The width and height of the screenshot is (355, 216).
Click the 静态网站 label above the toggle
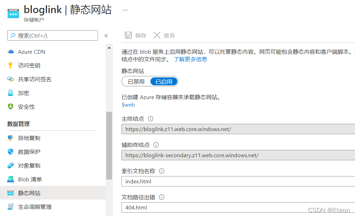click(133, 71)
